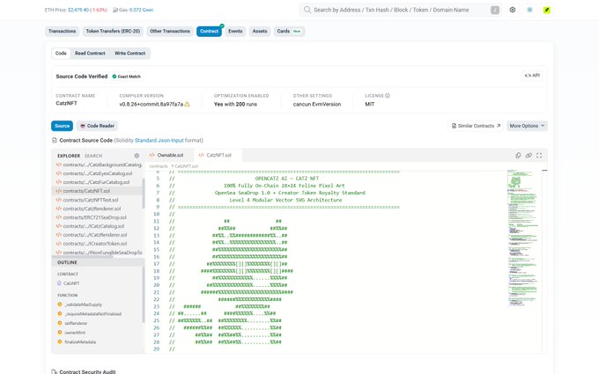Open explorer settings gear icon
This screenshot has height=374, width=599.
pos(137,156)
